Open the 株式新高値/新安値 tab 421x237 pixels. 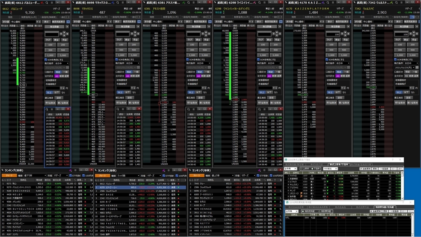point(295,164)
